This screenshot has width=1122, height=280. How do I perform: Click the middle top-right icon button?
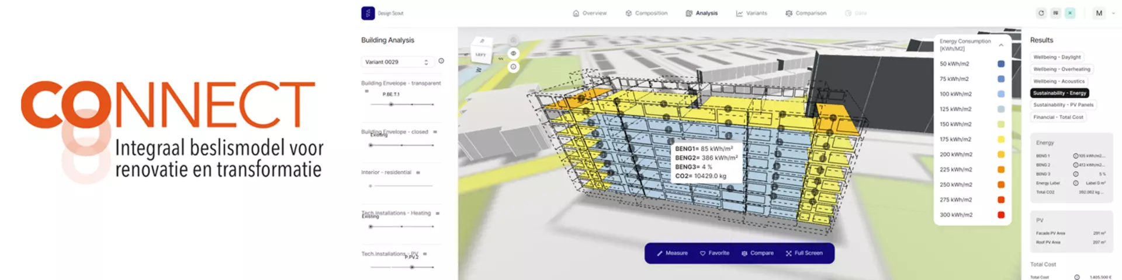click(1055, 13)
